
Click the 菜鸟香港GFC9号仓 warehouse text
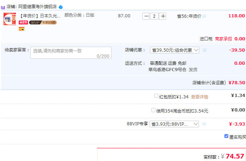click(x=167, y=70)
